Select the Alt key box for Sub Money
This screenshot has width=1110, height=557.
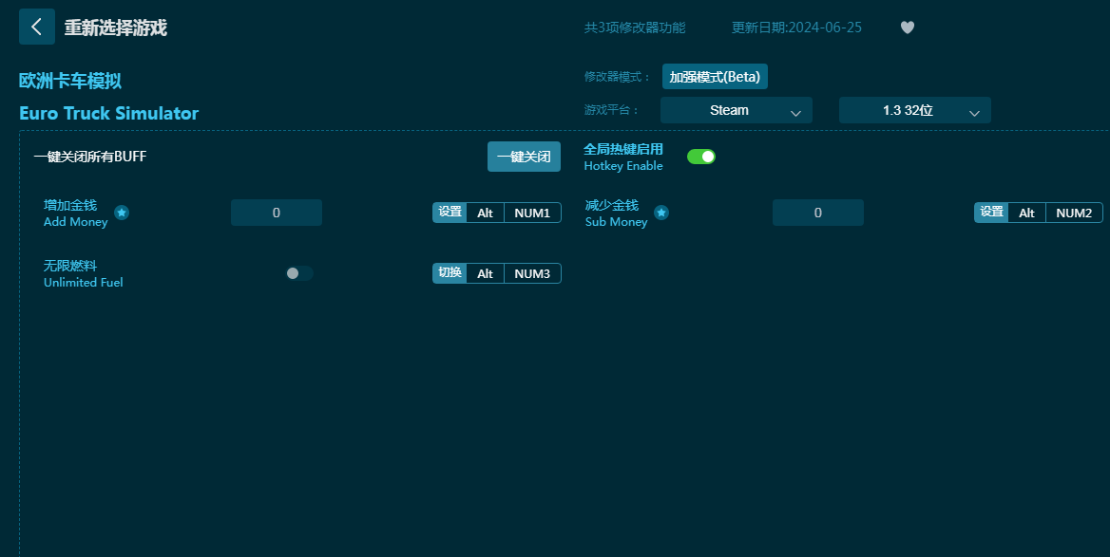coord(1026,213)
